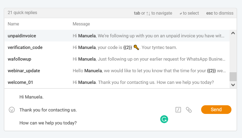Select the verification_code quick reply
The height and width of the screenshot is (138, 242).
[x=117, y=47]
